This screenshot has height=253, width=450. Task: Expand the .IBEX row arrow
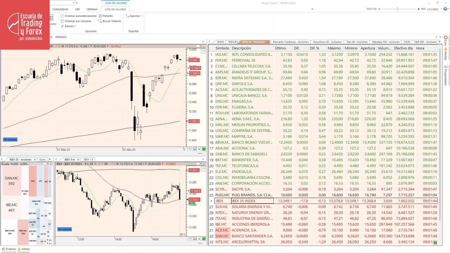click(x=211, y=201)
